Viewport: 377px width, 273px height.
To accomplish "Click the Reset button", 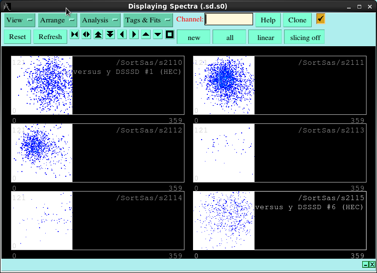I will (x=17, y=37).
